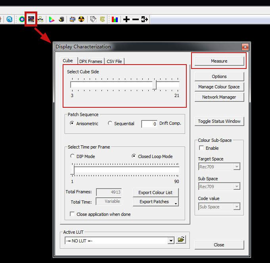Screen dimensions: 270x263
Task: Click into the Drift Comp. input field
Action: pos(149,124)
